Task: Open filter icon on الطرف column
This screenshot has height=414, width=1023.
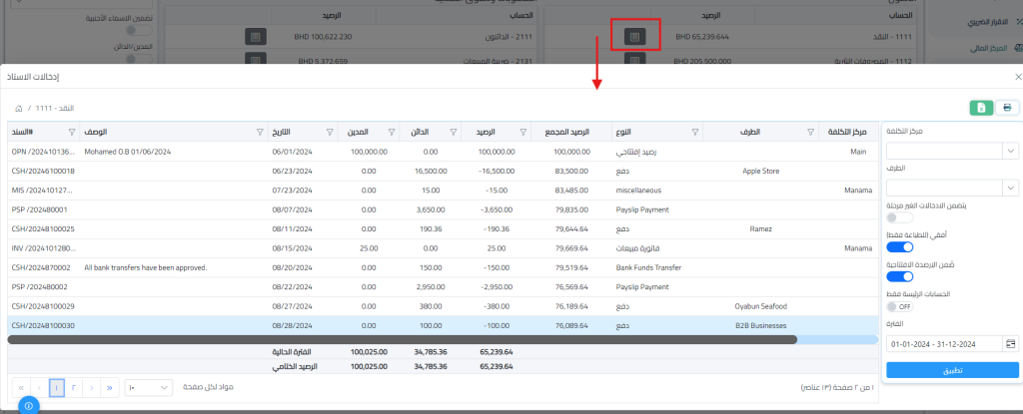Action: (811, 132)
